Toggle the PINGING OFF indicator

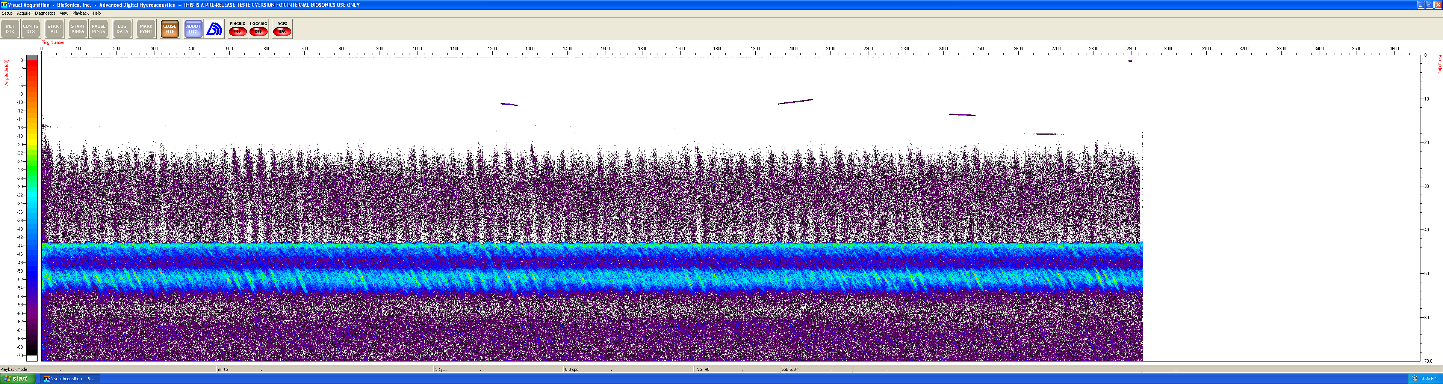(x=237, y=29)
